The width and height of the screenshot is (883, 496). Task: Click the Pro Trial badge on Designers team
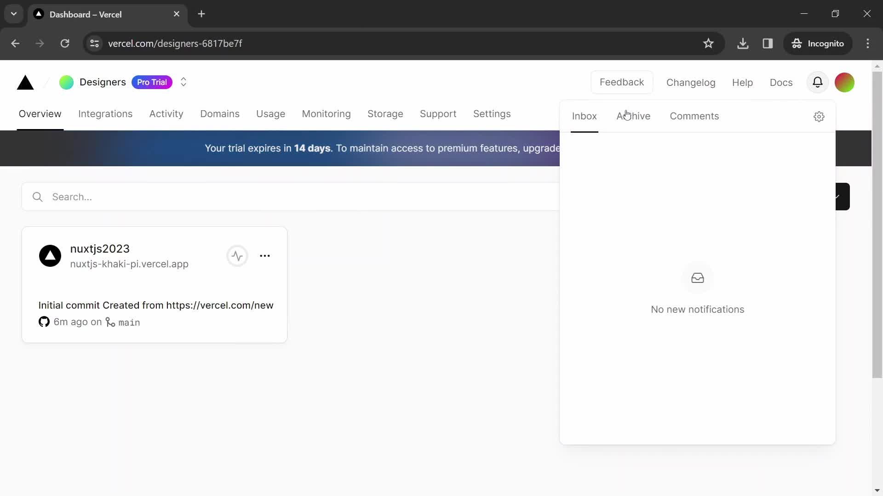[x=152, y=82]
